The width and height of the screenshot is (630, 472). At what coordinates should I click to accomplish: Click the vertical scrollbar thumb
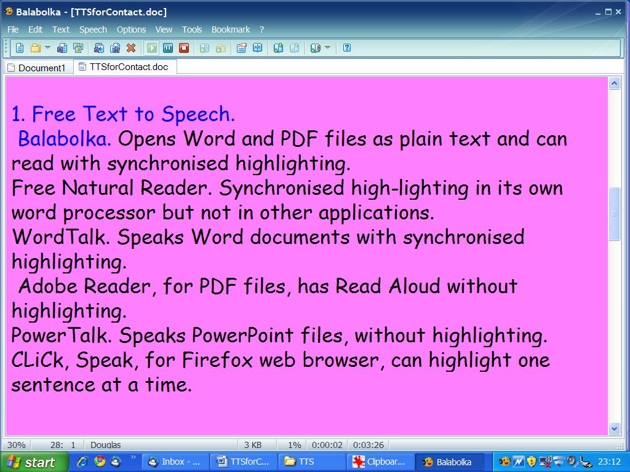(x=614, y=214)
